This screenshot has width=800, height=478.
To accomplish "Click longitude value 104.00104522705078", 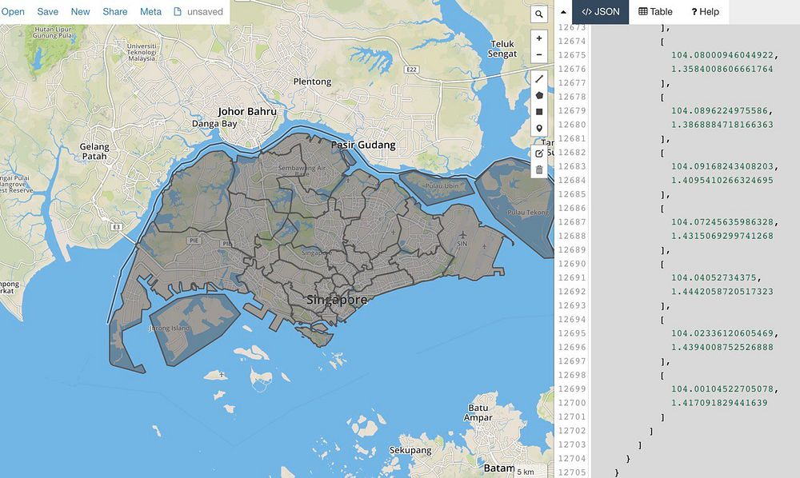I will 722,388.
